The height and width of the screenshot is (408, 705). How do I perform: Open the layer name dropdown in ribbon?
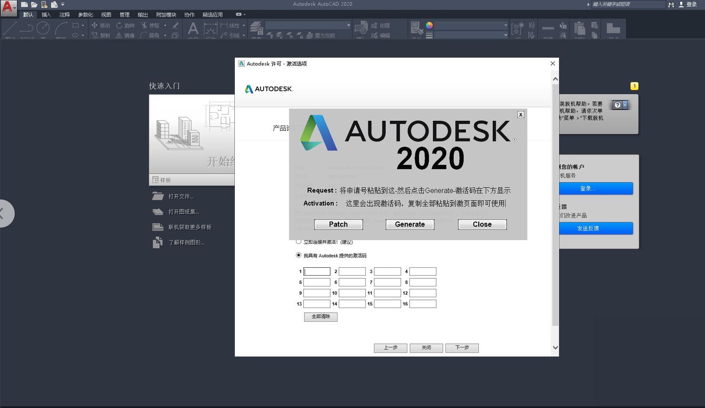pos(308,26)
